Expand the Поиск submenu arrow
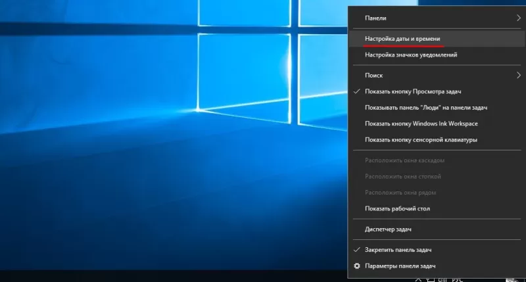 (x=519, y=76)
